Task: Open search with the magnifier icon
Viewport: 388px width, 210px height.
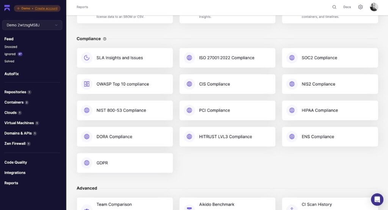Action: (x=334, y=7)
